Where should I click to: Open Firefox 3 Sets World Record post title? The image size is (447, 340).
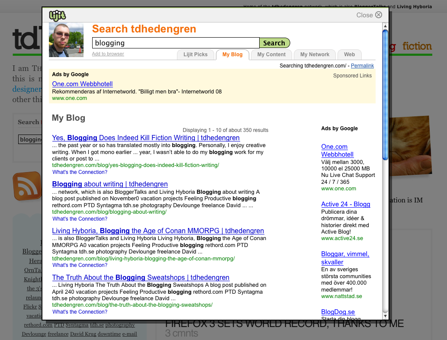tap(284, 324)
